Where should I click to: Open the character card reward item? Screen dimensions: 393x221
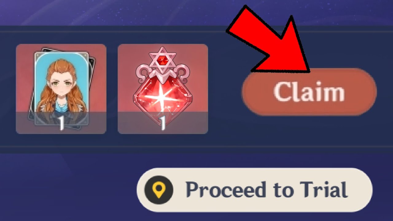point(61,89)
